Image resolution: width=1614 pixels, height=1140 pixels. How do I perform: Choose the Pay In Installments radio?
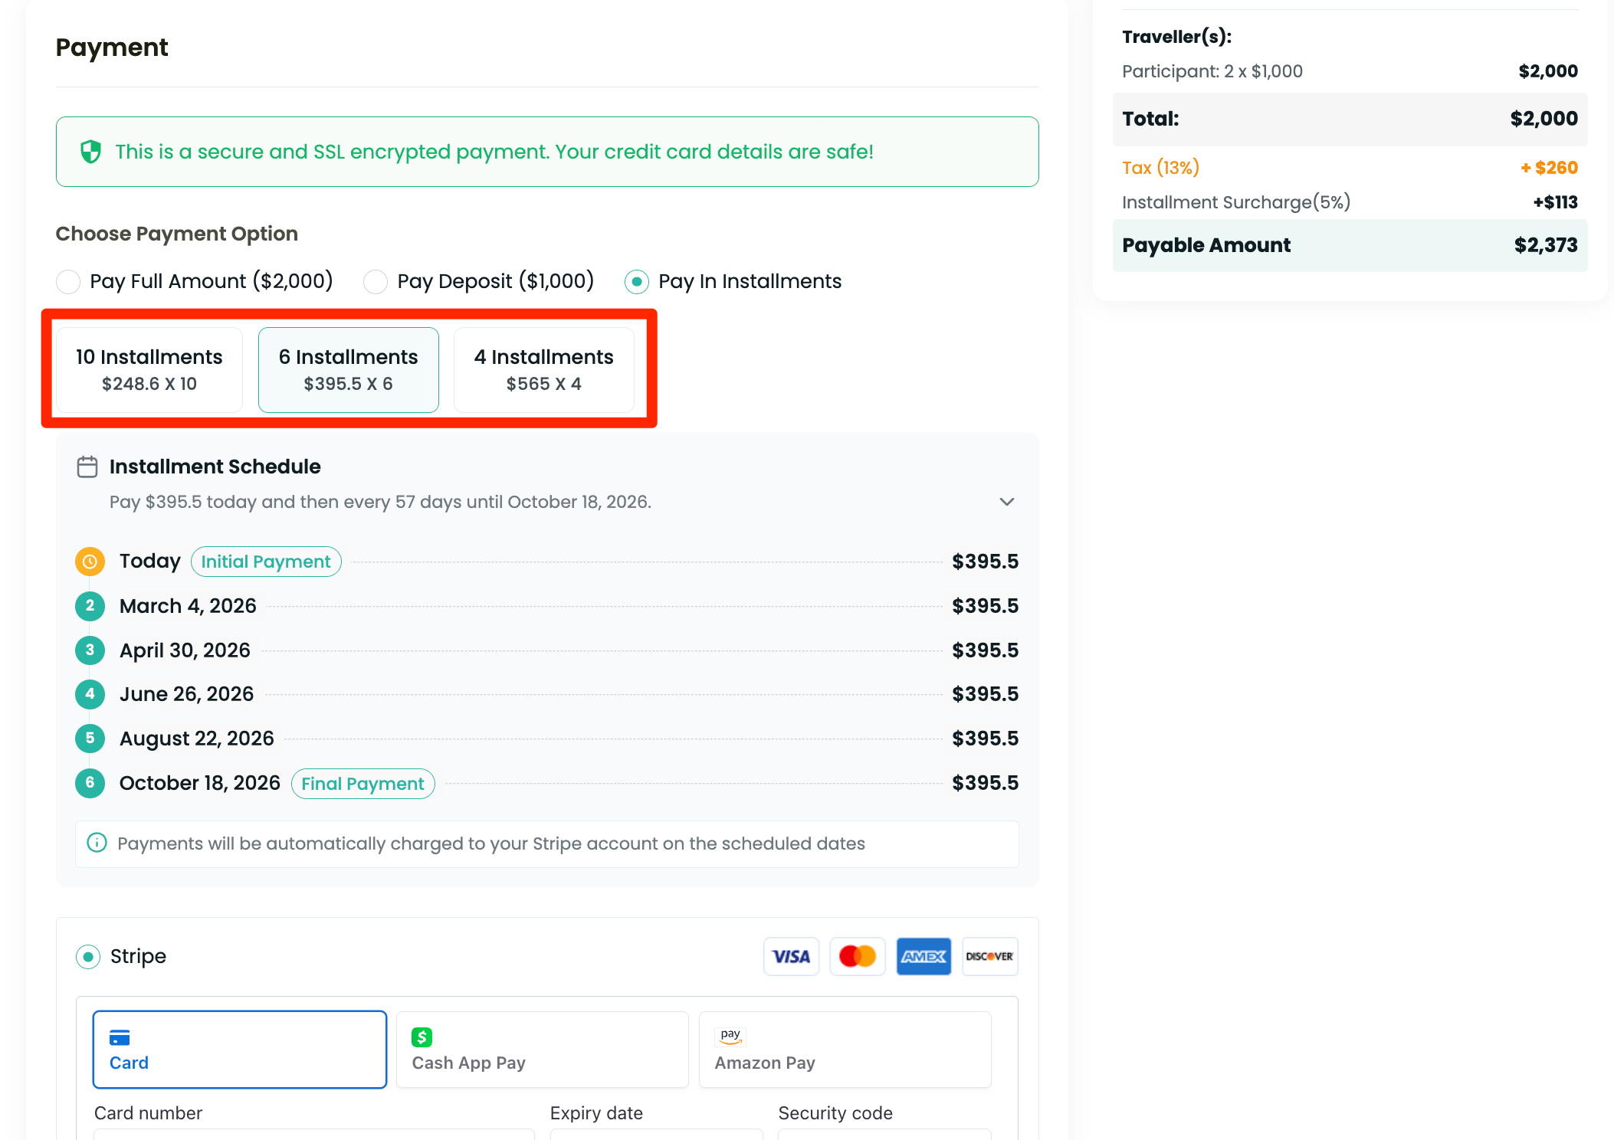636,282
